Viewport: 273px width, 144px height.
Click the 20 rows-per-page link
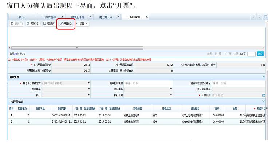pyautogui.click(x=16, y=54)
